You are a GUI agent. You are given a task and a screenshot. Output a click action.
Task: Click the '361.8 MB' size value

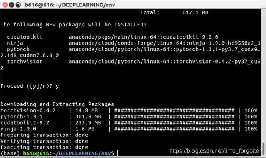(88, 117)
